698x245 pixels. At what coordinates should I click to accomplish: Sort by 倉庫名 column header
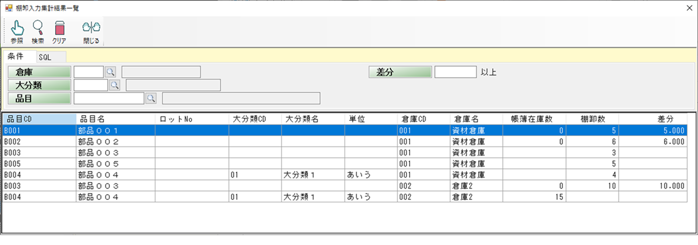click(476, 119)
